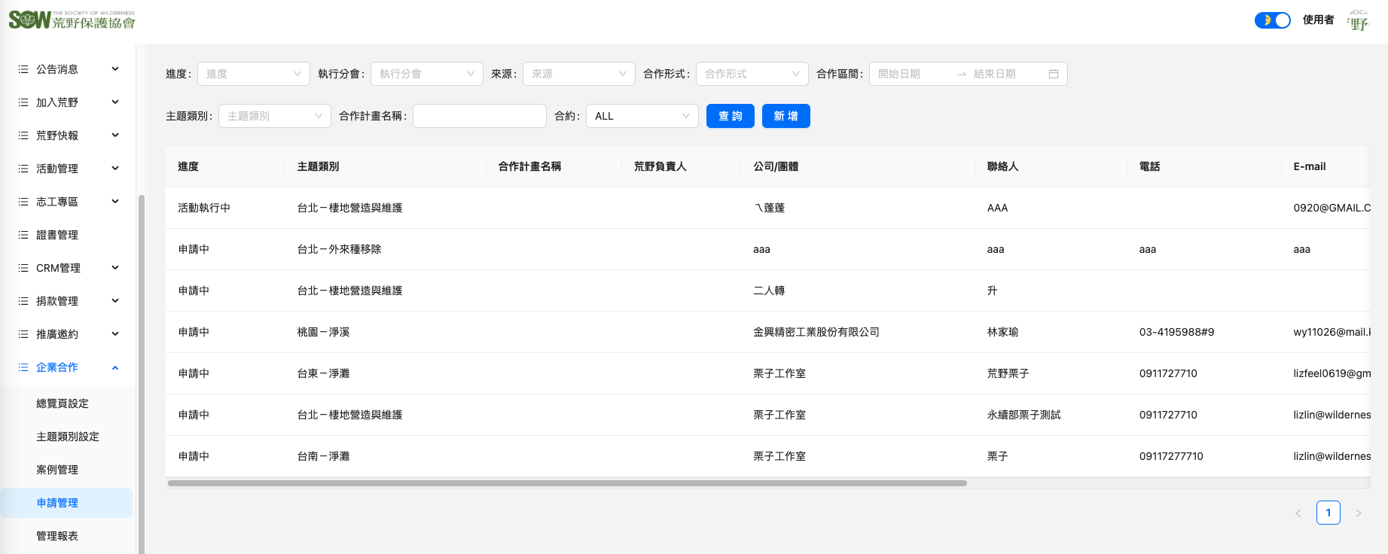The image size is (1388, 554).
Task: Collapse the 企業合作 menu chevron
Action: [x=115, y=367]
